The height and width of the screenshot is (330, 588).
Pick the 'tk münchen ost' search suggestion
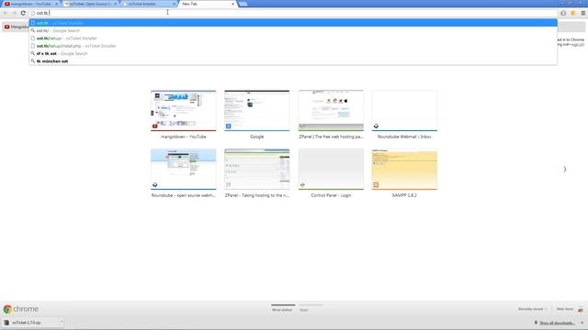pos(293,61)
